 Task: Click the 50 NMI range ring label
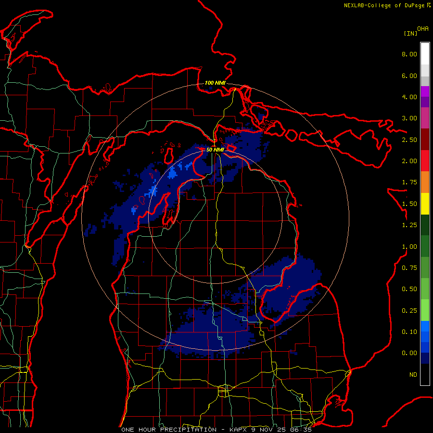(x=215, y=150)
